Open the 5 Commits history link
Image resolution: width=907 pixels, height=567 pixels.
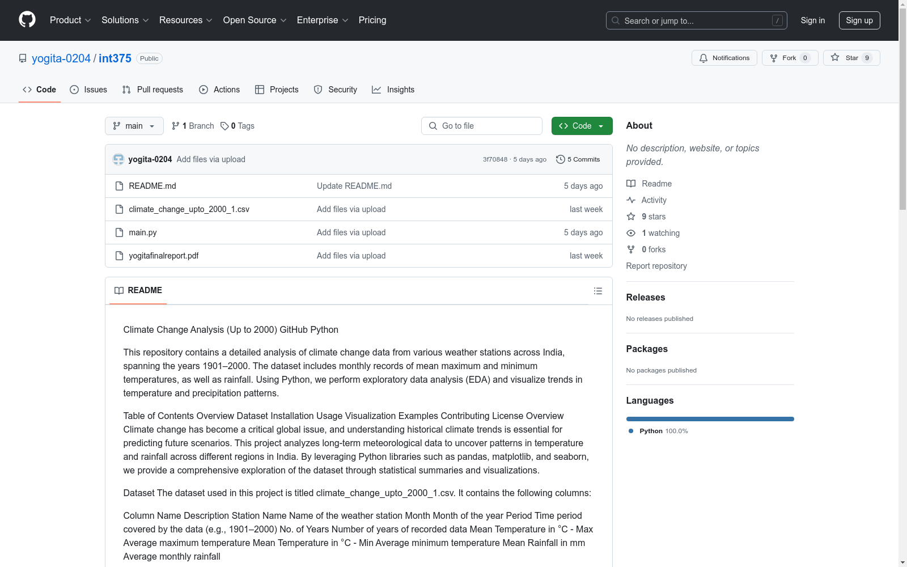coord(578,159)
